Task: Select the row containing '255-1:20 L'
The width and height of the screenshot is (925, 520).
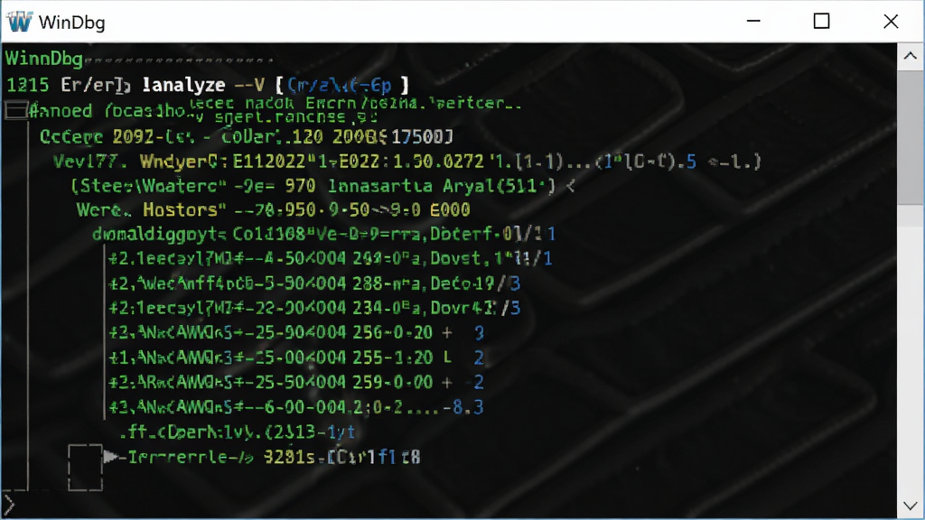Action: [296, 357]
